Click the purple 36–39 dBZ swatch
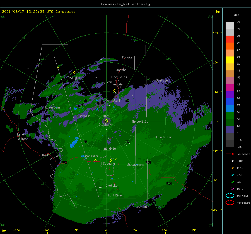 (x=230, y=95)
